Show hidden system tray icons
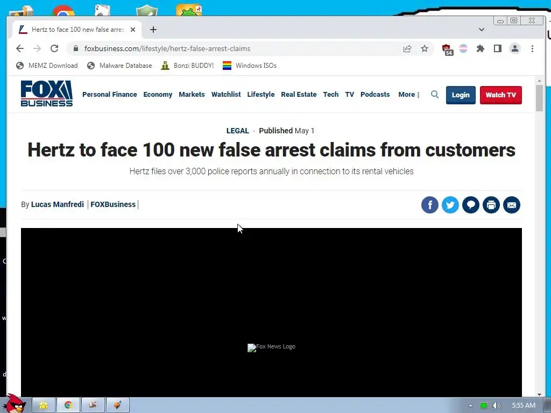Viewport: 551px width, 413px height. (470, 405)
